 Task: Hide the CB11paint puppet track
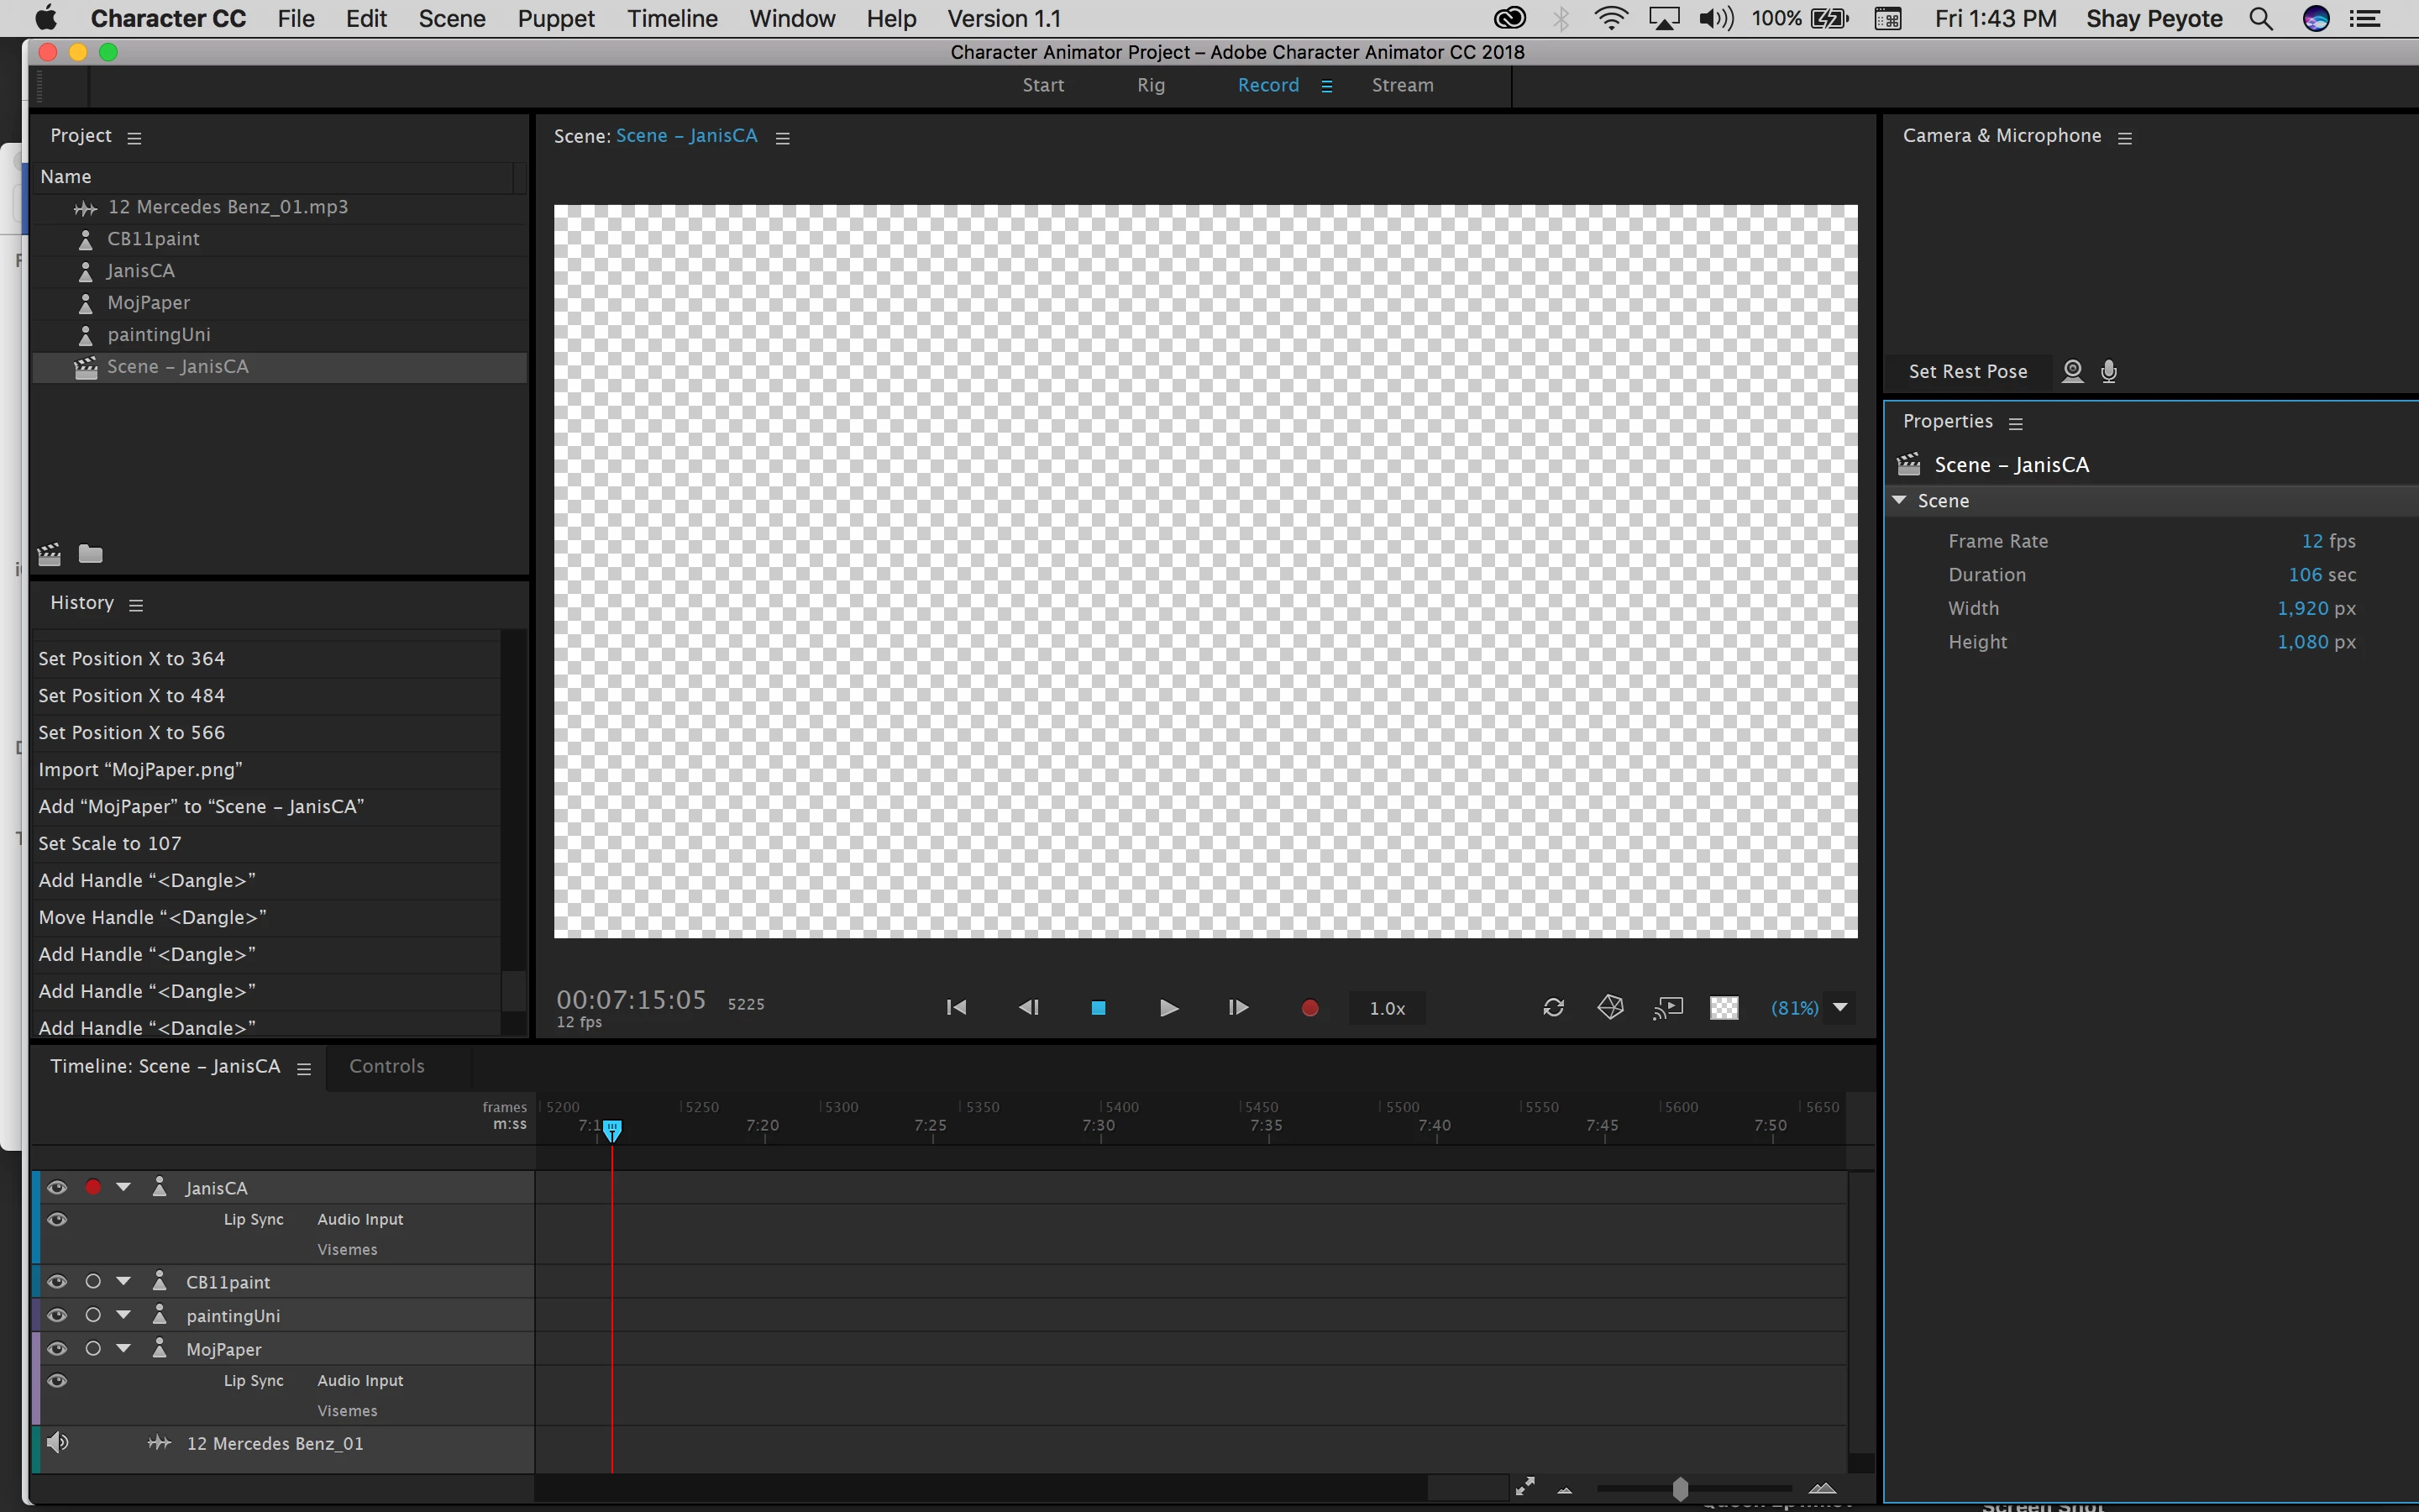(57, 1282)
